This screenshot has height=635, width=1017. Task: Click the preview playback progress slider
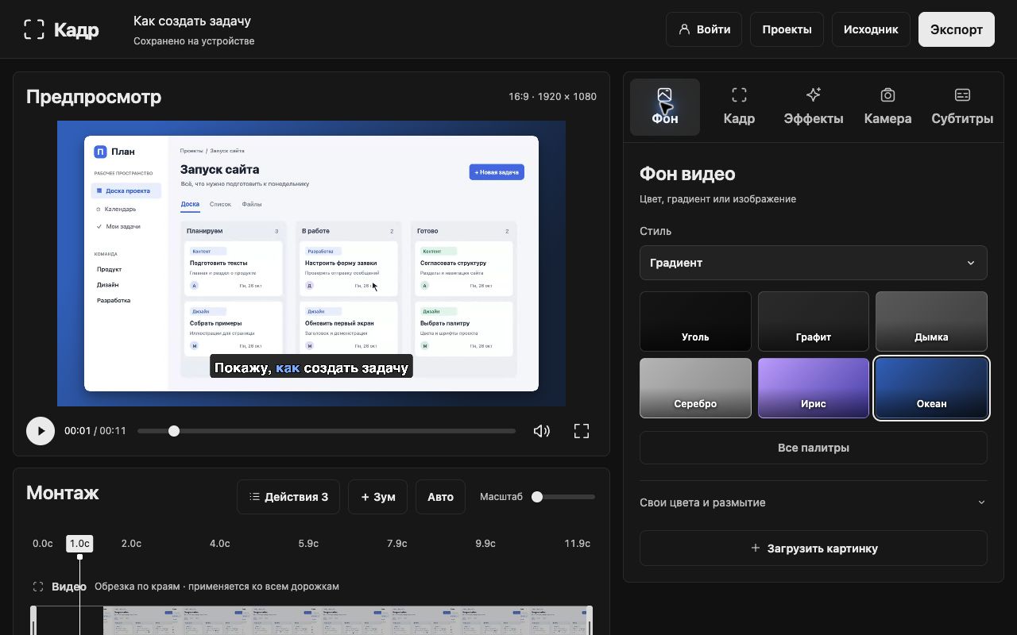(327, 431)
